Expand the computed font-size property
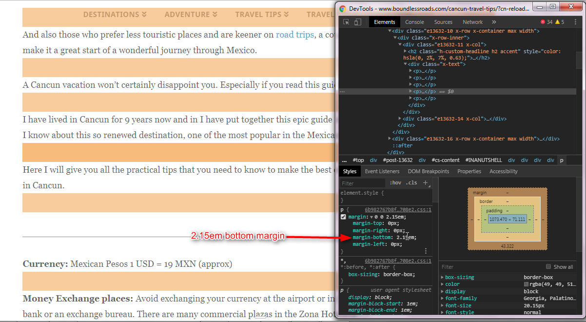The height and width of the screenshot is (322, 586). 443,305
